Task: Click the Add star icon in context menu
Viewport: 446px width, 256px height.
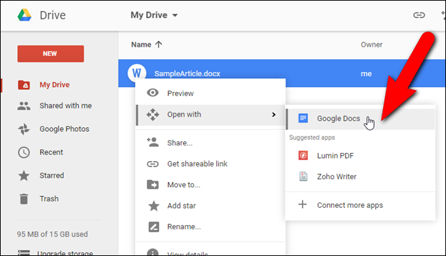Action: [154, 206]
